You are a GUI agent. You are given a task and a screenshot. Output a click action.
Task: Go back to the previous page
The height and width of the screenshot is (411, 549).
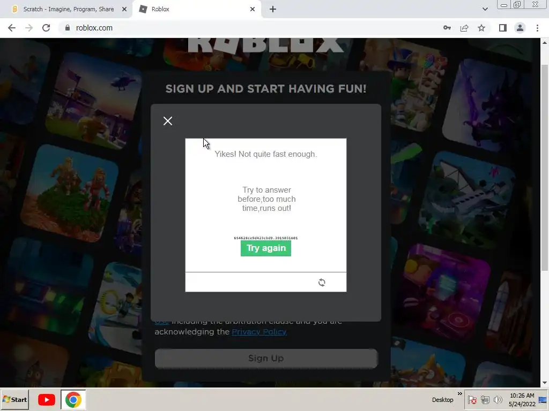click(12, 28)
